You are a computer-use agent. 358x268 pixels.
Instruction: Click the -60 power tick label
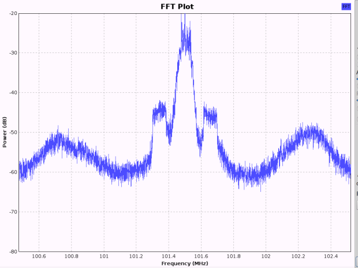coord(13,172)
